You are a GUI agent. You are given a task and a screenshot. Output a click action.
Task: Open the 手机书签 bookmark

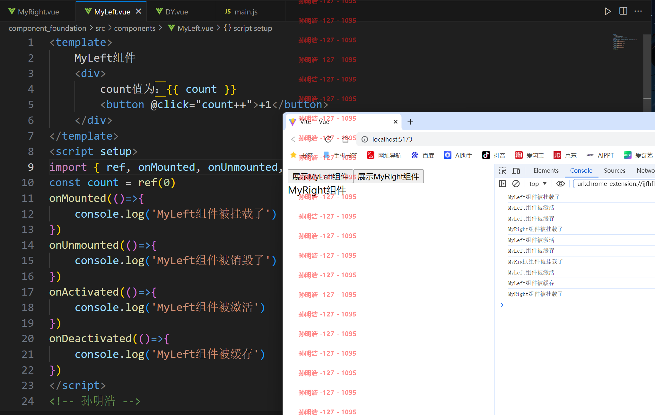(340, 155)
